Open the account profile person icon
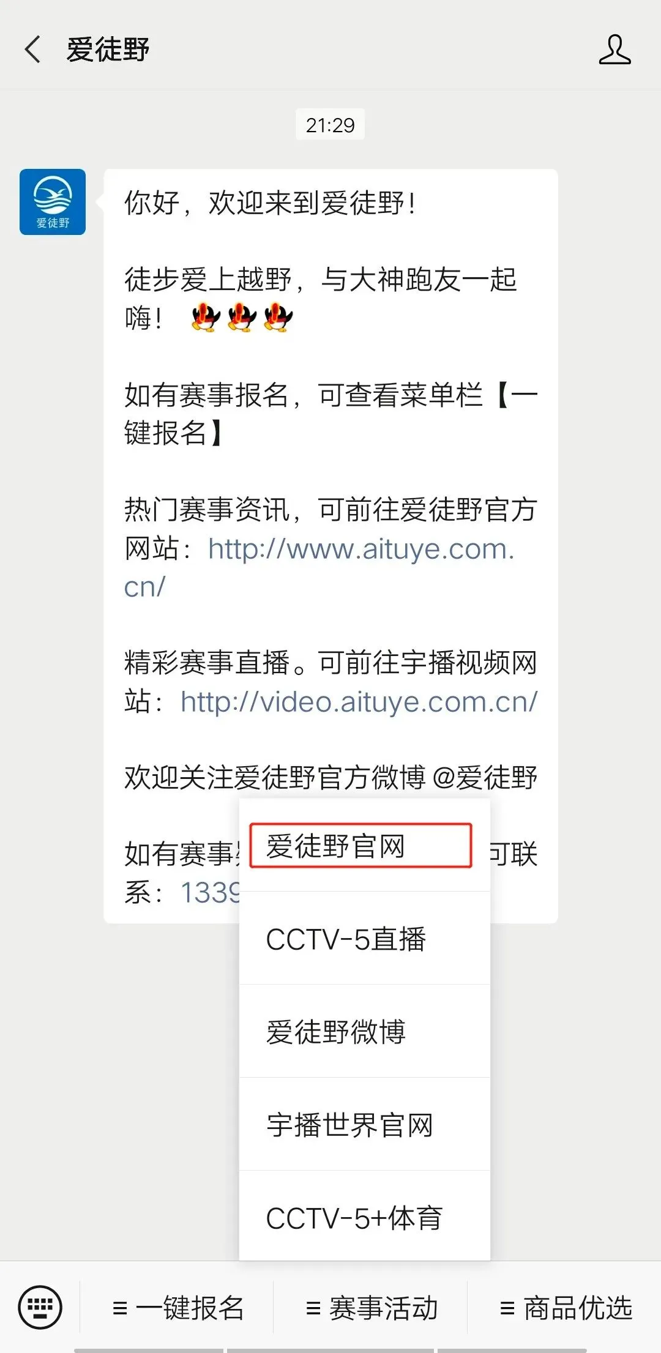 tap(614, 50)
